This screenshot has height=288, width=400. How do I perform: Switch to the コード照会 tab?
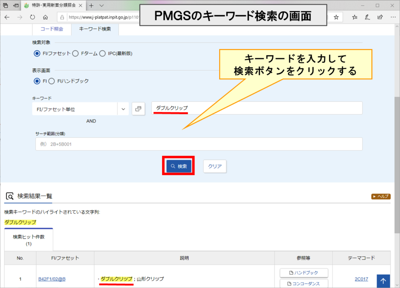pyautogui.click(x=52, y=29)
